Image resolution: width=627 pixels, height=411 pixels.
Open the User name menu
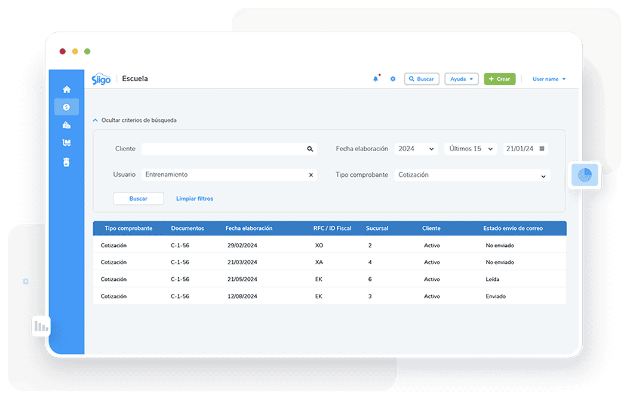tap(549, 79)
